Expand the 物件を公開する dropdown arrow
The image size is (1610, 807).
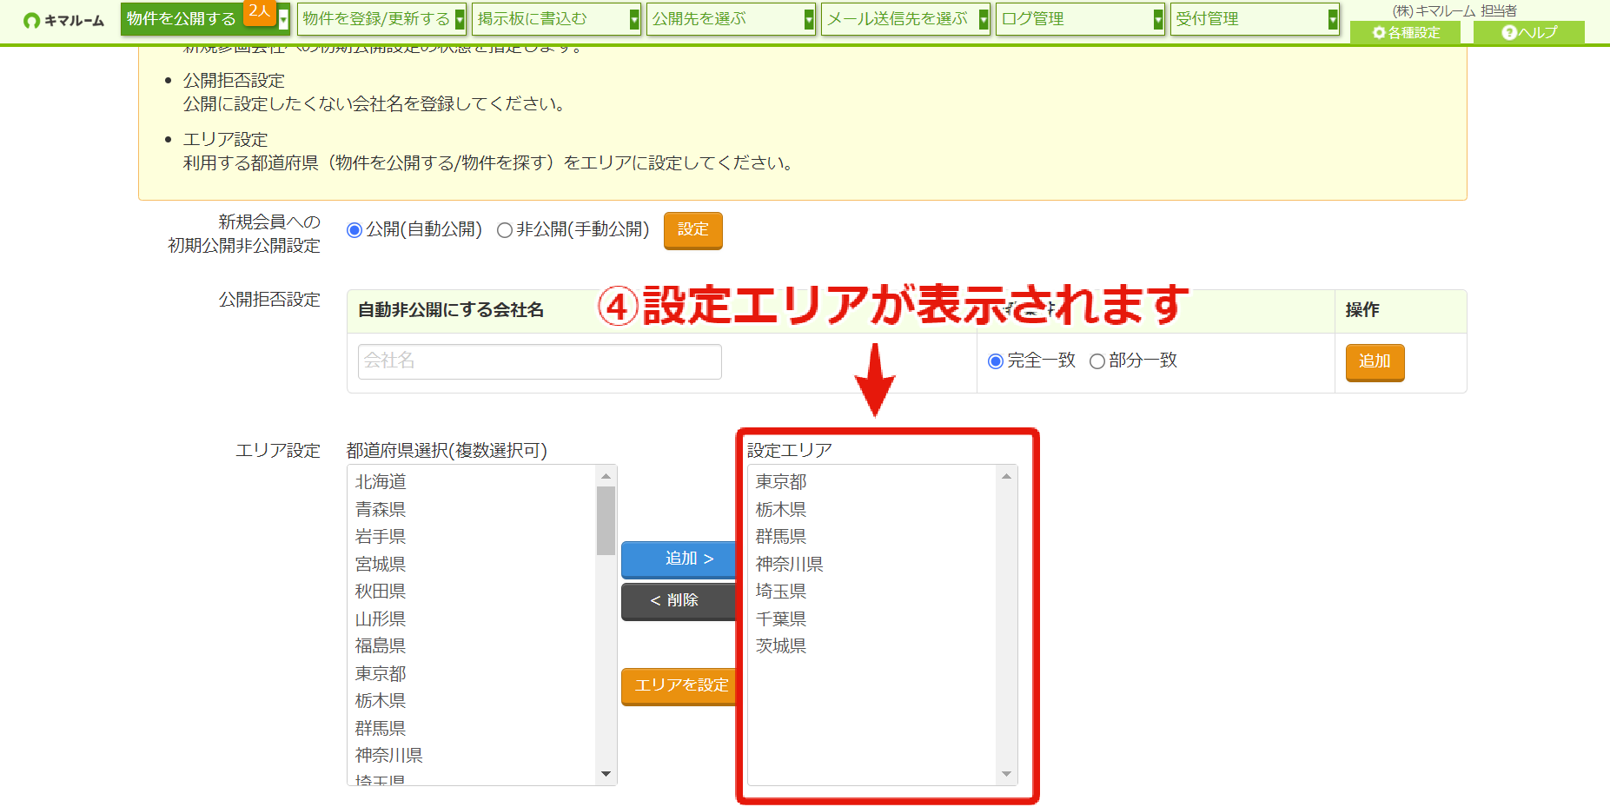coord(283,20)
